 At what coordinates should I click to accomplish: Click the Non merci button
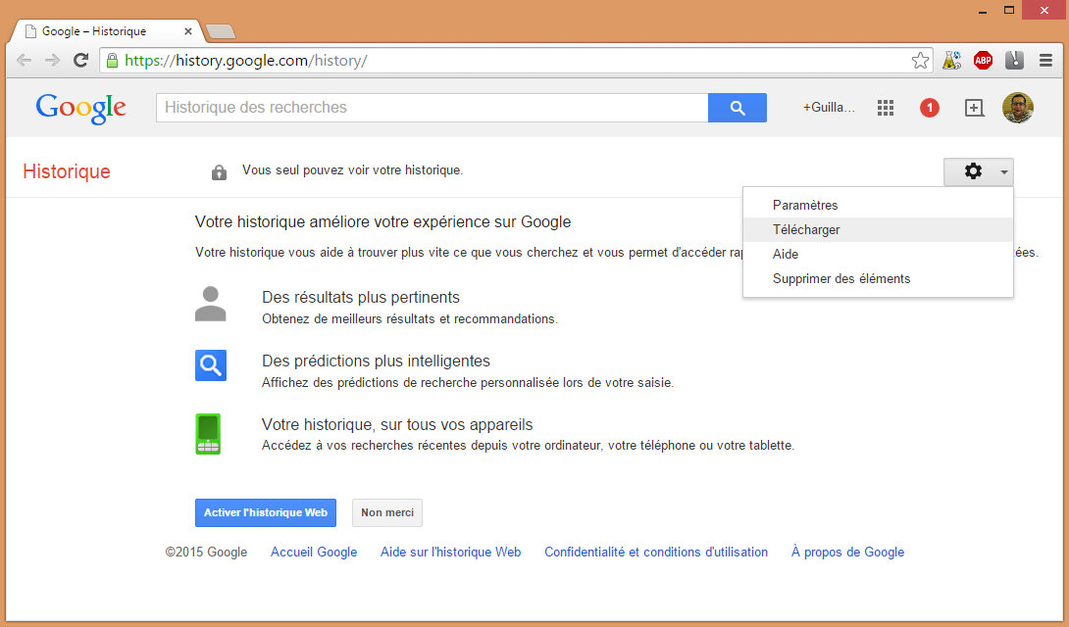pos(386,512)
